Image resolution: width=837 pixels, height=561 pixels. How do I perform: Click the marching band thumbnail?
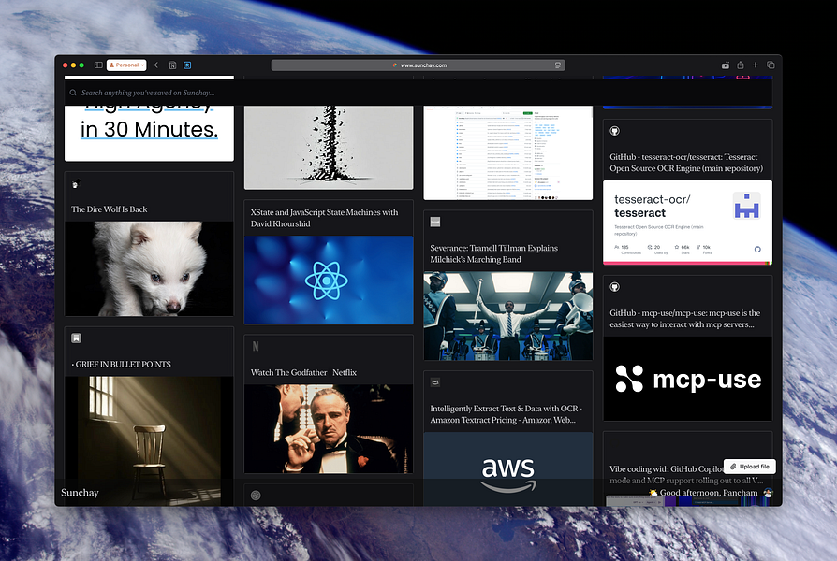click(508, 316)
